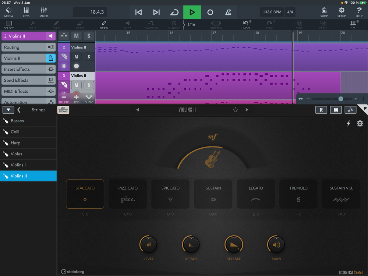Expand the MIDI Effects section

pos(28,91)
